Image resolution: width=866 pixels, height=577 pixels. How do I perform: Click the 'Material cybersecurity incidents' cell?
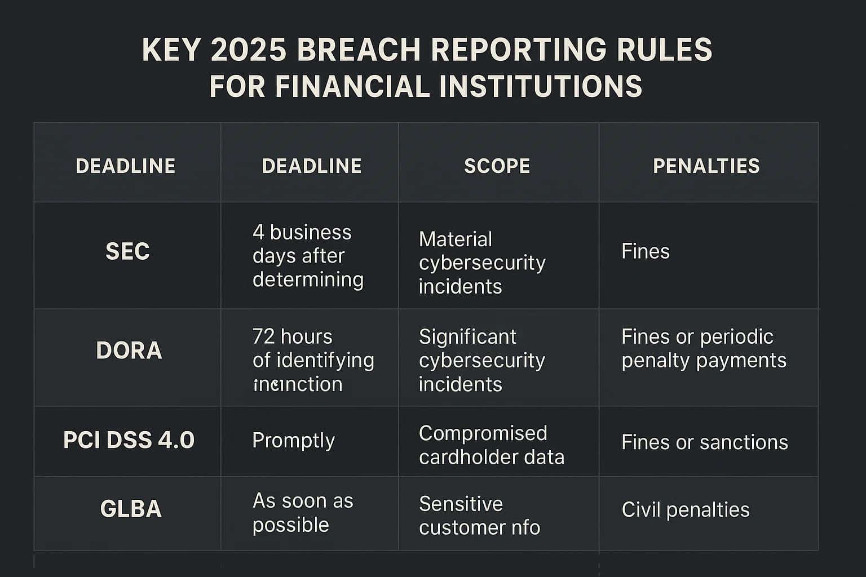coord(482,263)
